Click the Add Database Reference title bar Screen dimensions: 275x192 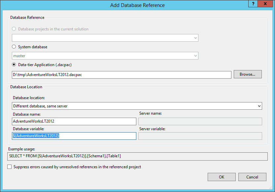(137, 5)
